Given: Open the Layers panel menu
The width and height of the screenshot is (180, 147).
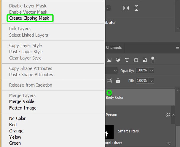Looking at the screenshot, I should pos(177,48).
